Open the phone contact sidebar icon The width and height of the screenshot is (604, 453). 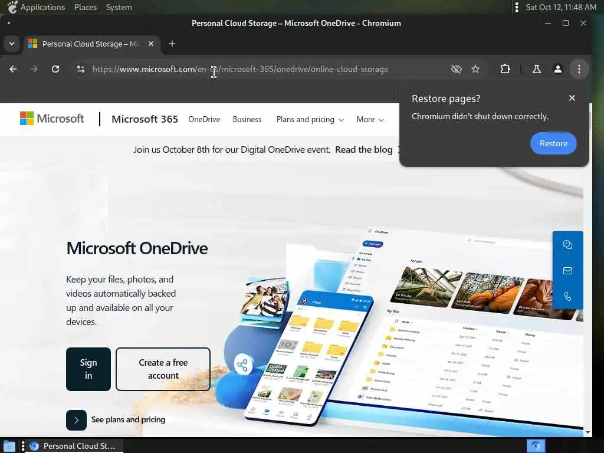tap(567, 296)
